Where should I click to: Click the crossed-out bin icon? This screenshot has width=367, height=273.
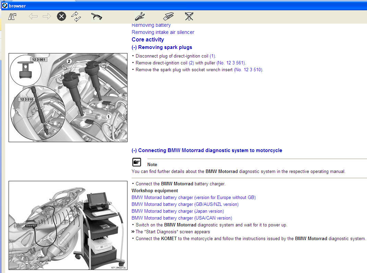189,16
